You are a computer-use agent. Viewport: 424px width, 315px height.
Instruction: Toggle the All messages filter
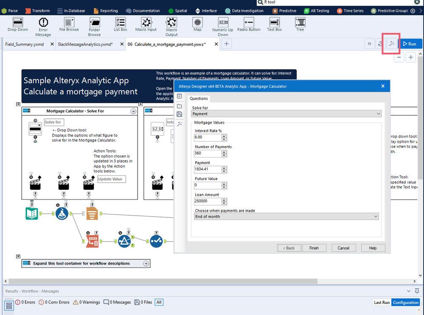pyautogui.click(x=158, y=302)
